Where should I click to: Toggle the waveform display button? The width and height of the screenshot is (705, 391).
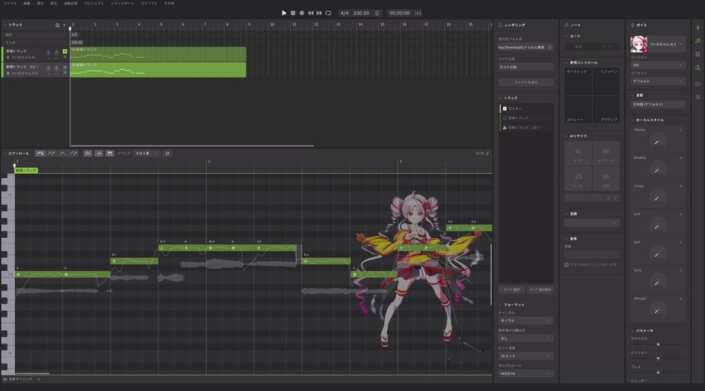point(99,153)
